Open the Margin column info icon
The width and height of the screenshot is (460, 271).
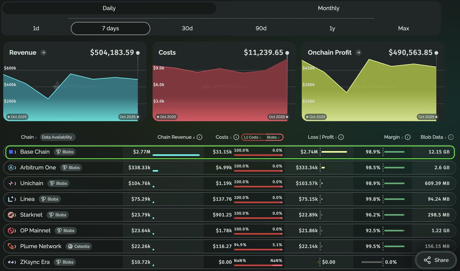407,137
